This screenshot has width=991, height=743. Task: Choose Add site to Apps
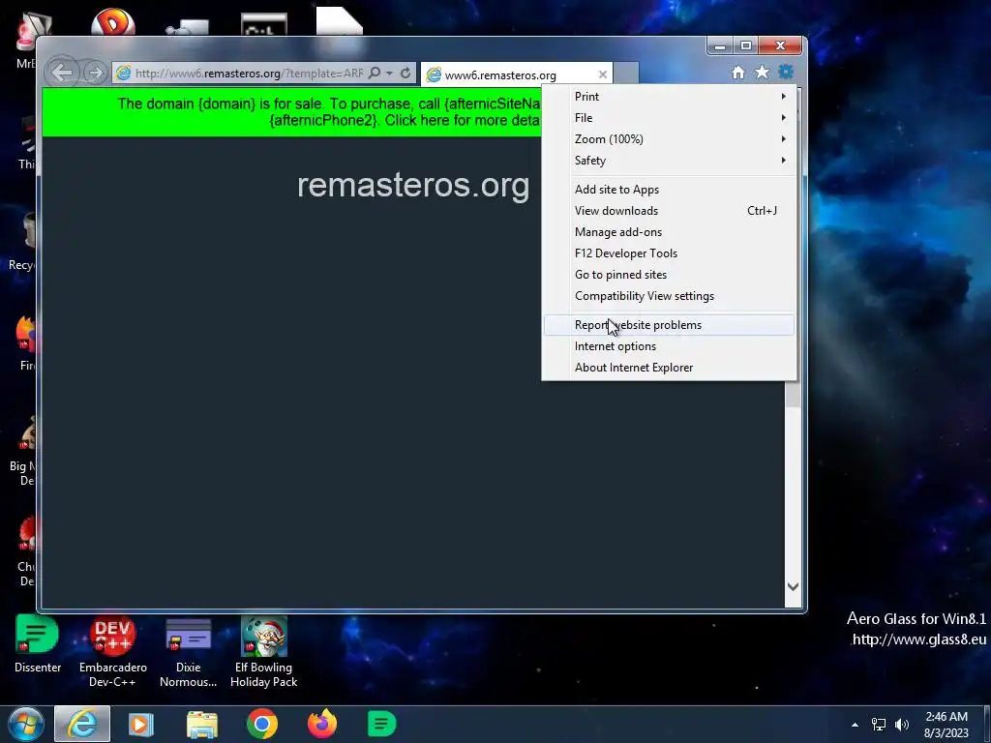pyautogui.click(x=670, y=190)
